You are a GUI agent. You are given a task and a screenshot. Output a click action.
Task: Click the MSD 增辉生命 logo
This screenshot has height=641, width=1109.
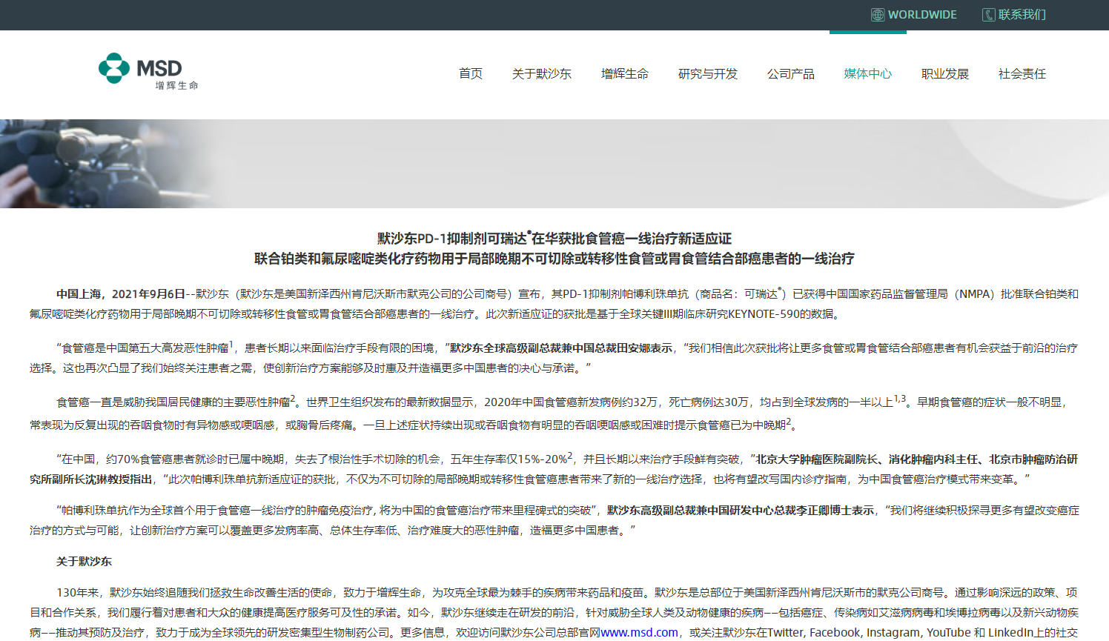(148, 71)
